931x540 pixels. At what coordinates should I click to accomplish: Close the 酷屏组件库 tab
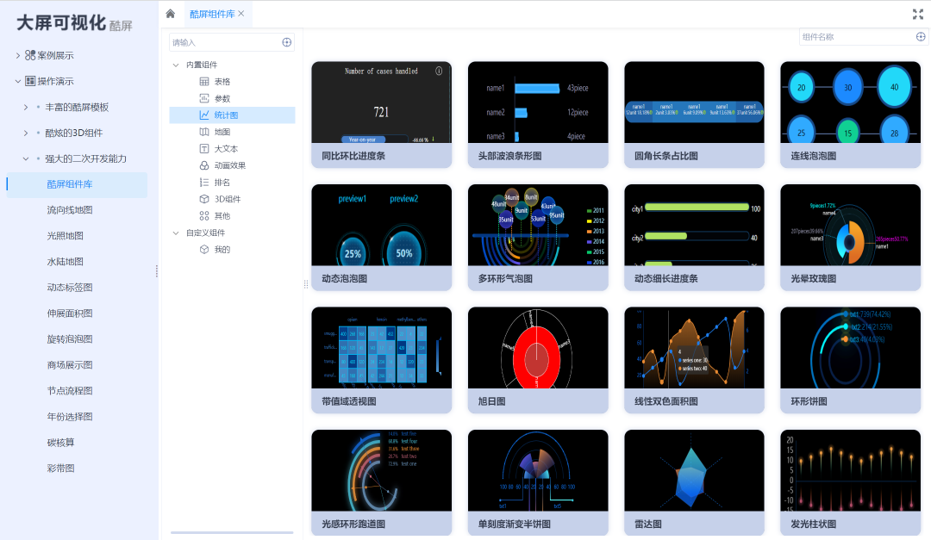pyautogui.click(x=241, y=14)
